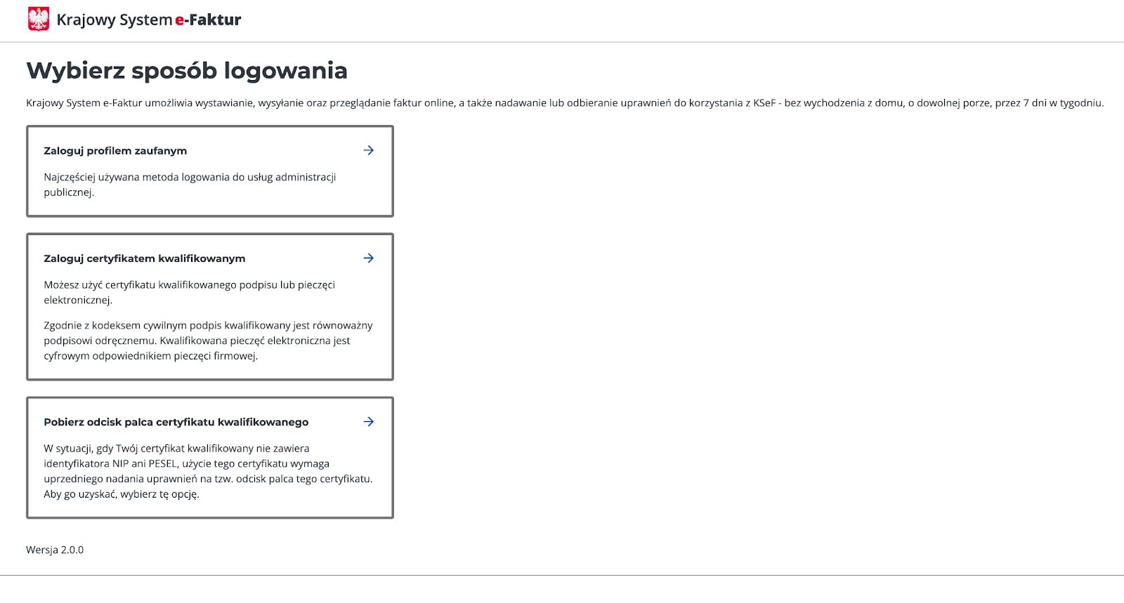The height and width of the screenshot is (603, 1124).
Task: Click the 'Wersja 2.0.0' version label
Action: 55,550
